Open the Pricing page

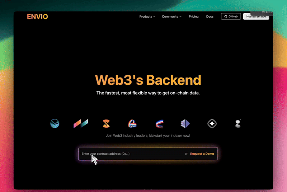194,17
